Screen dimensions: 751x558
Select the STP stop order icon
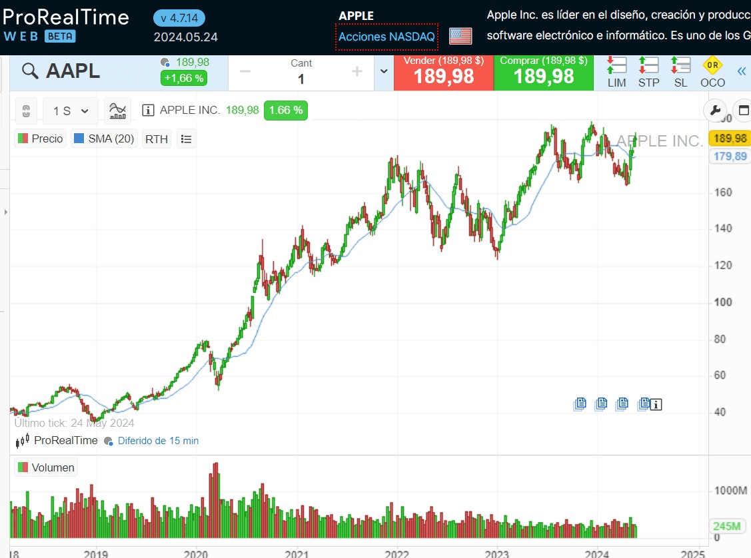(648, 72)
